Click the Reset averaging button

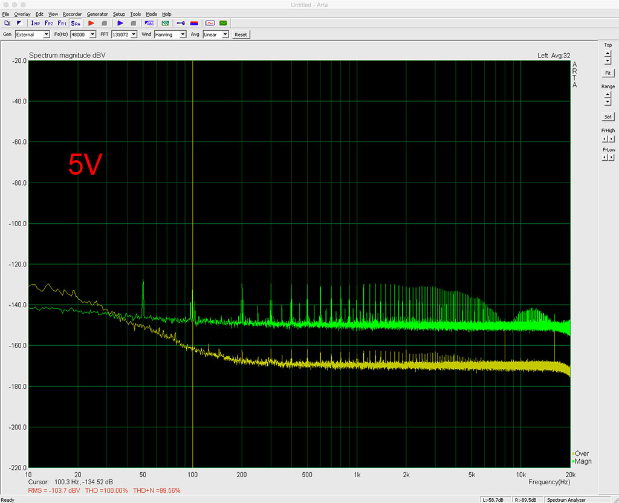[241, 34]
